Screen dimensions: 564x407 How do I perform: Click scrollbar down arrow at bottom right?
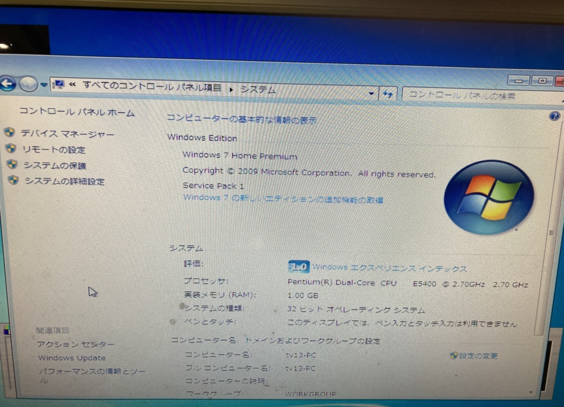click(x=532, y=391)
